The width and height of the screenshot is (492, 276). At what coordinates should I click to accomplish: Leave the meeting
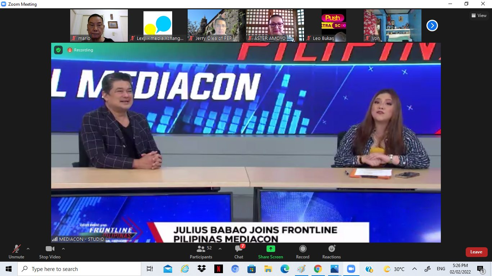click(x=476, y=252)
